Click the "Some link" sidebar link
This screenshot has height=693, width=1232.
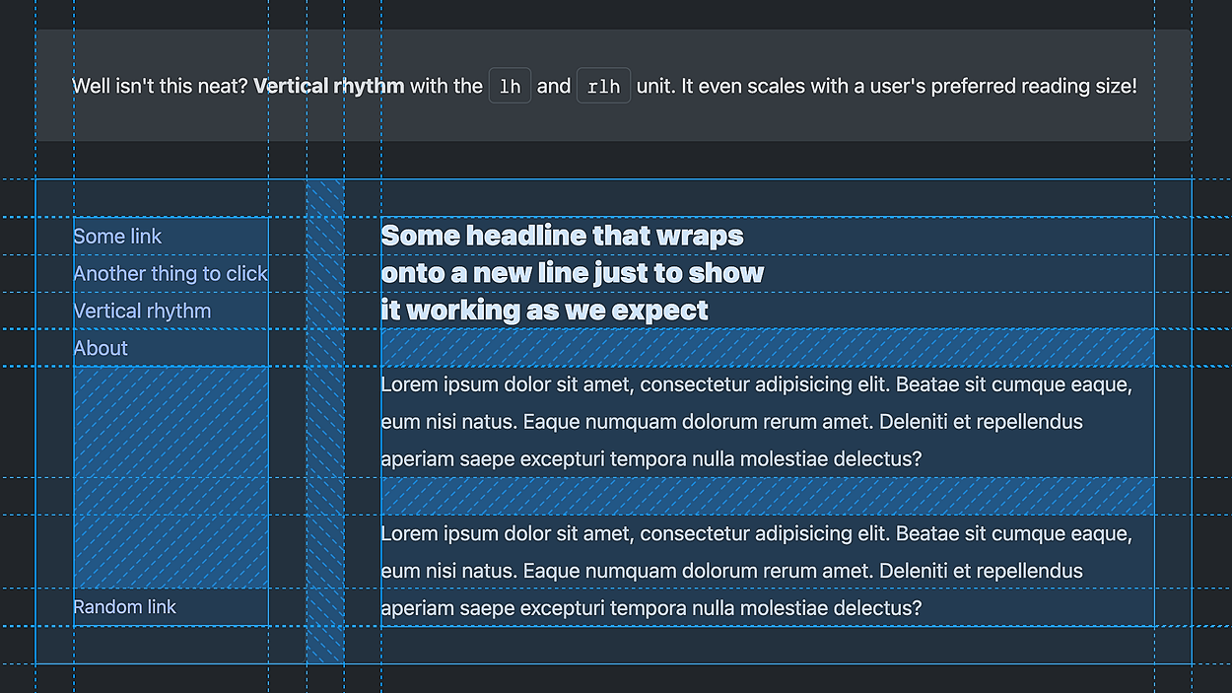click(117, 237)
